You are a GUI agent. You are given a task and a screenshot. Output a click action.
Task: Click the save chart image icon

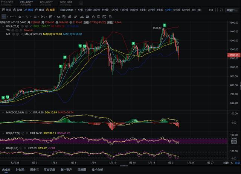[104, 17]
